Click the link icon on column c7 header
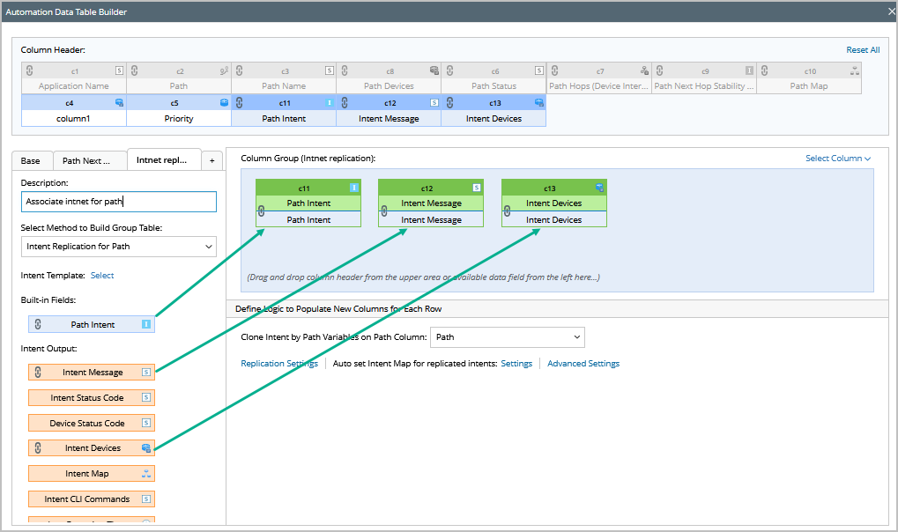898x532 pixels. click(x=555, y=70)
